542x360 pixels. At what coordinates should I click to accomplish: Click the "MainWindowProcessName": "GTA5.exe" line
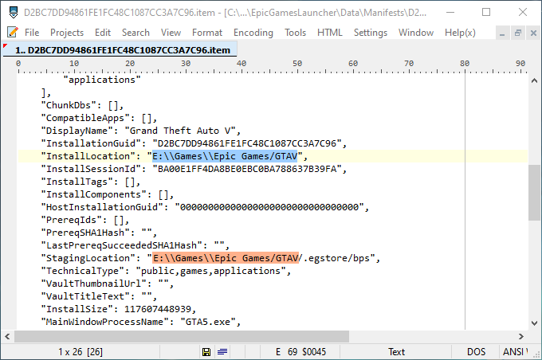[x=141, y=322]
